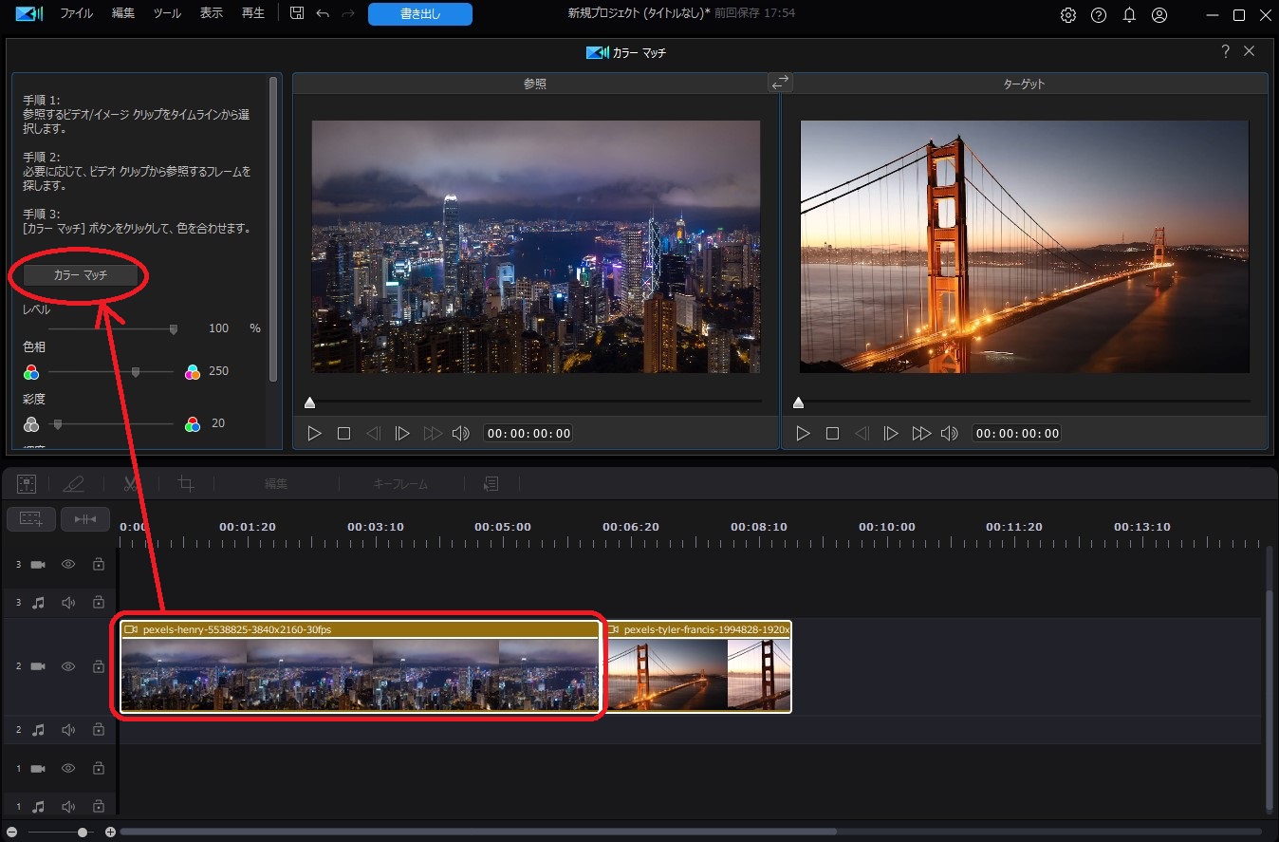Select the drawing/design tool in the toolbar
Screen dimensions: 1279x842
pos(75,483)
